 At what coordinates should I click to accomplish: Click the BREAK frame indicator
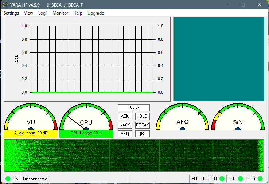pos(142,125)
